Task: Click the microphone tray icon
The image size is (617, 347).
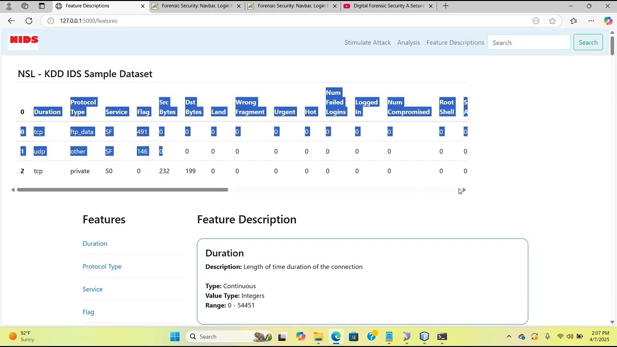Action: click(547, 336)
